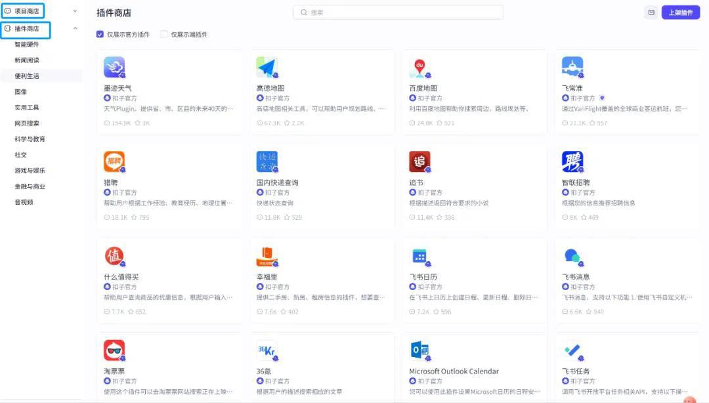This screenshot has width=709, height=403.
Task: Select the 猎聘 recruiting plugin icon
Action: point(114,161)
